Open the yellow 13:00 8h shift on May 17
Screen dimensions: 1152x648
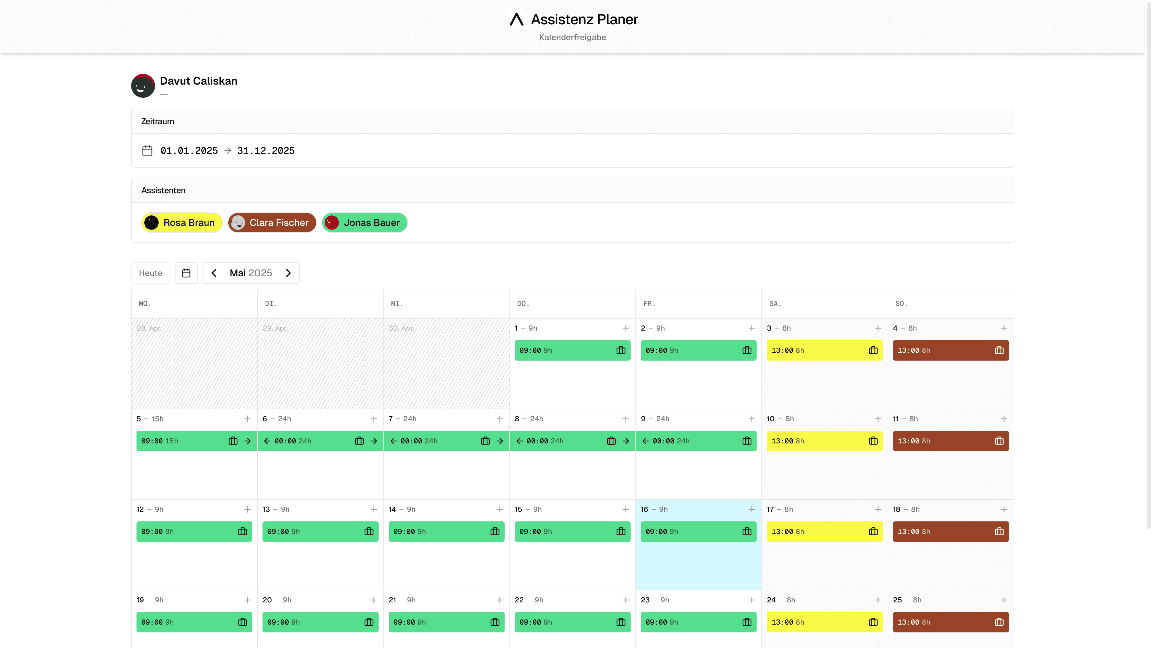tap(814, 531)
